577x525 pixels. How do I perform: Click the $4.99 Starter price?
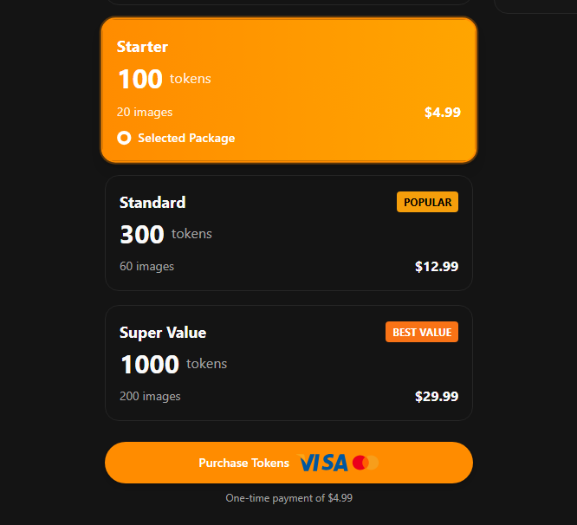(442, 112)
